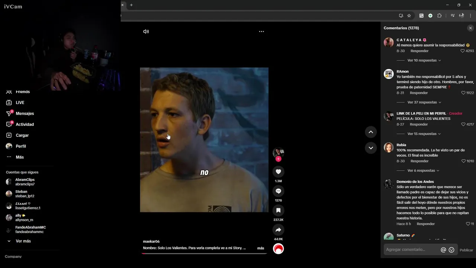The width and height of the screenshot is (476, 268).
Task: Reply to RAmon's comment
Action: pyautogui.click(x=419, y=93)
